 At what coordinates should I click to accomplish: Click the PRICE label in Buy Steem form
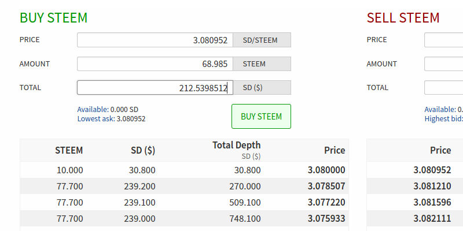click(x=30, y=40)
